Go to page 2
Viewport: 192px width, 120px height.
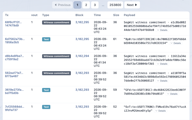click(x=86, y=5)
